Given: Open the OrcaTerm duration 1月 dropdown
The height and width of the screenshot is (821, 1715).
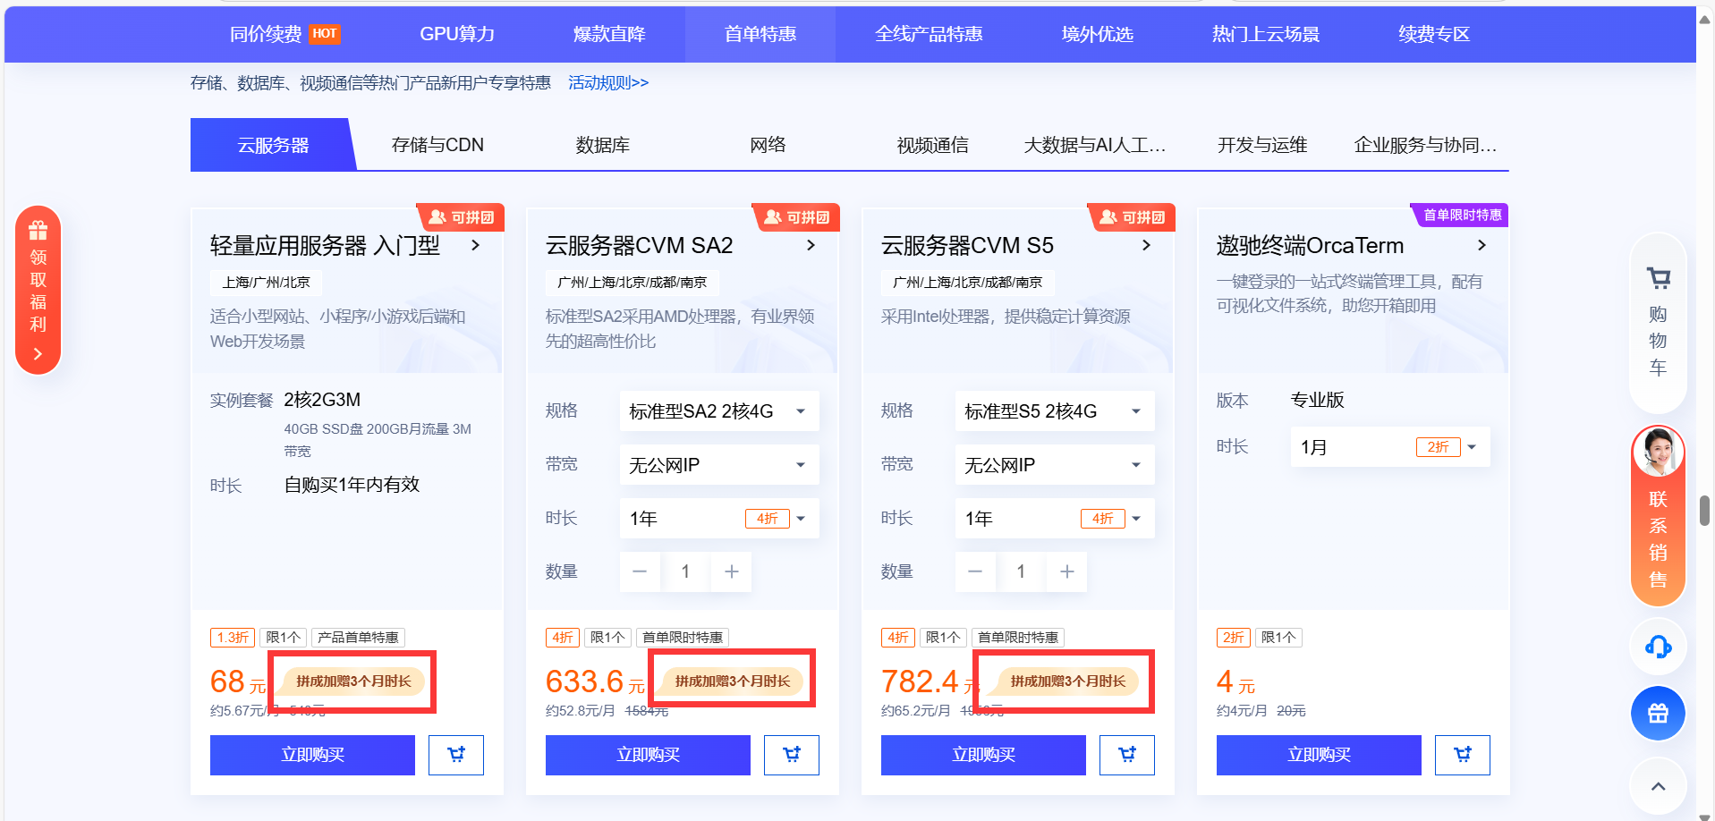Looking at the screenshot, I should click(1390, 447).
